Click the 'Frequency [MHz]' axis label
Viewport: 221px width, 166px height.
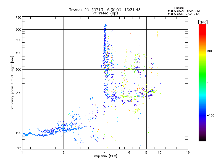(105, 156)
